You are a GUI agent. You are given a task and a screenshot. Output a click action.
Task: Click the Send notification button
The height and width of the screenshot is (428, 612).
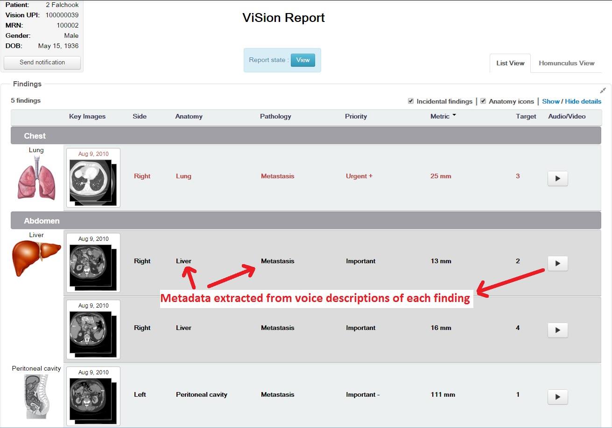[42, 63]
